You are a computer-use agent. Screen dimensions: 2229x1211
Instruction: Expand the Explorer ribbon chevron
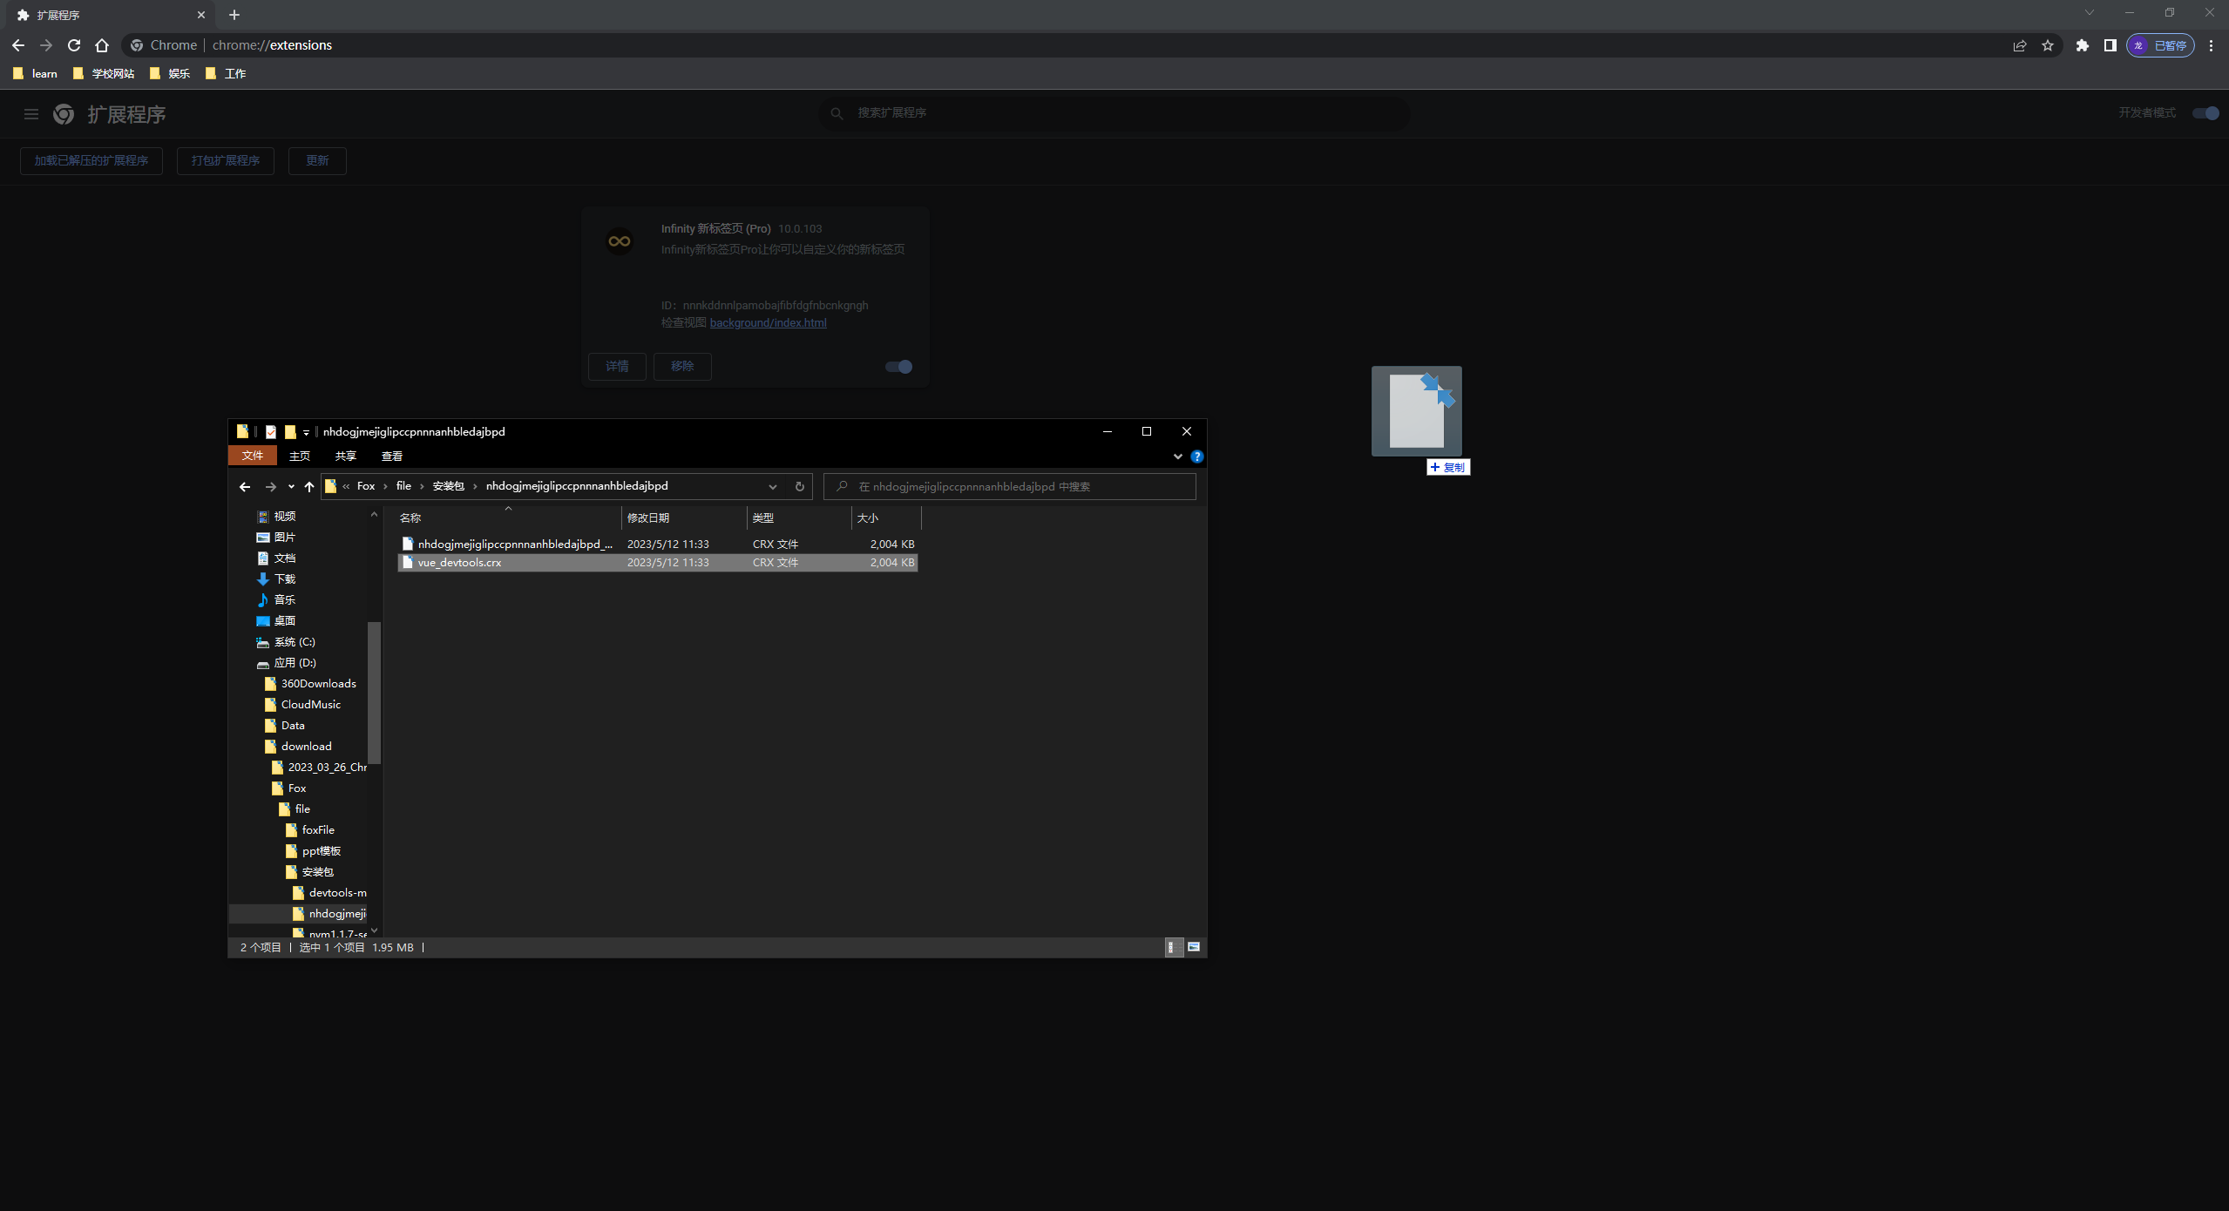[x=1178, y=457]
